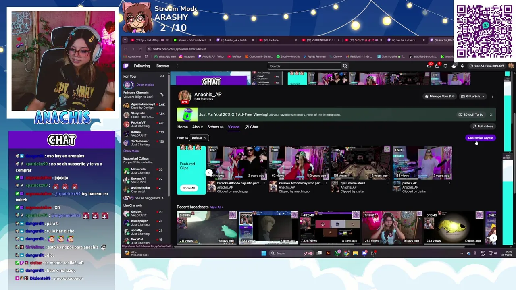Dismiss the ad-free promo banner
516x290 pixels.
(491, 115)
